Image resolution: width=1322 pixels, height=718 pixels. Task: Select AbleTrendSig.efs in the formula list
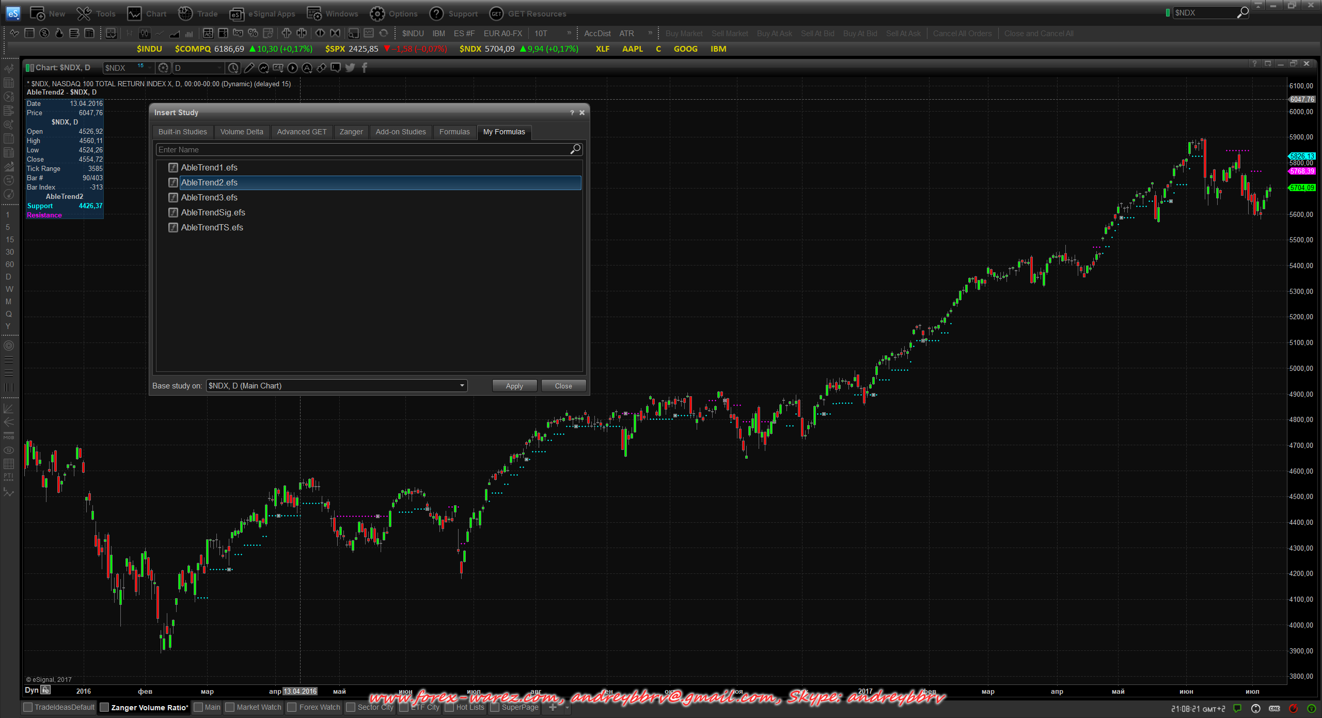click(213, 212)
